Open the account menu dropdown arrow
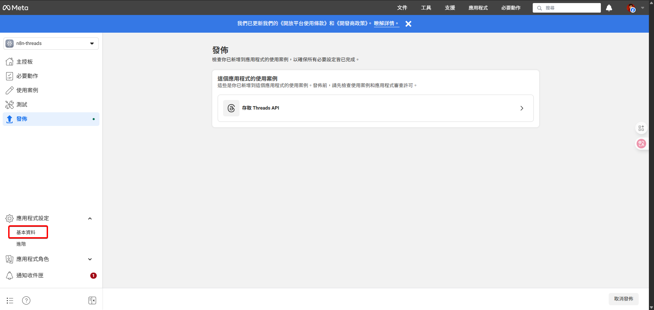Screen dimensions: 654x310 point(642,8)
